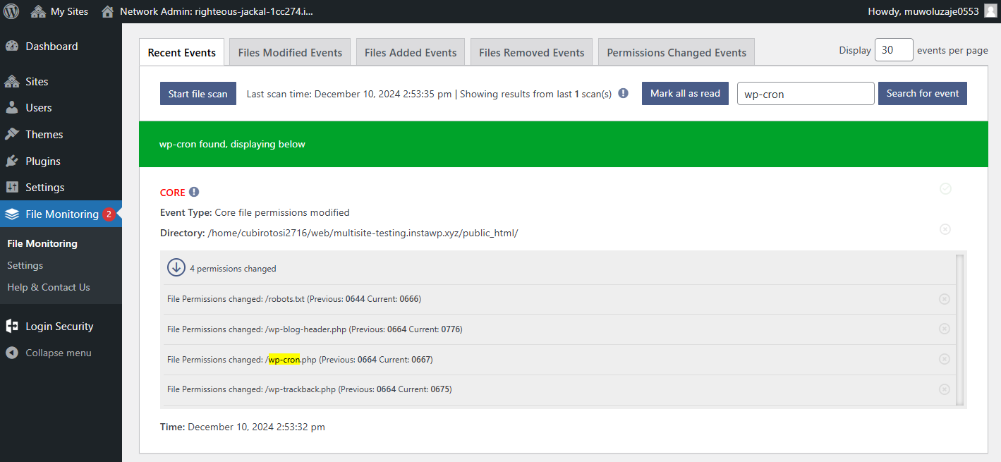
Task: Switch to Files Removed Events tab
Action: coord(532,53)
